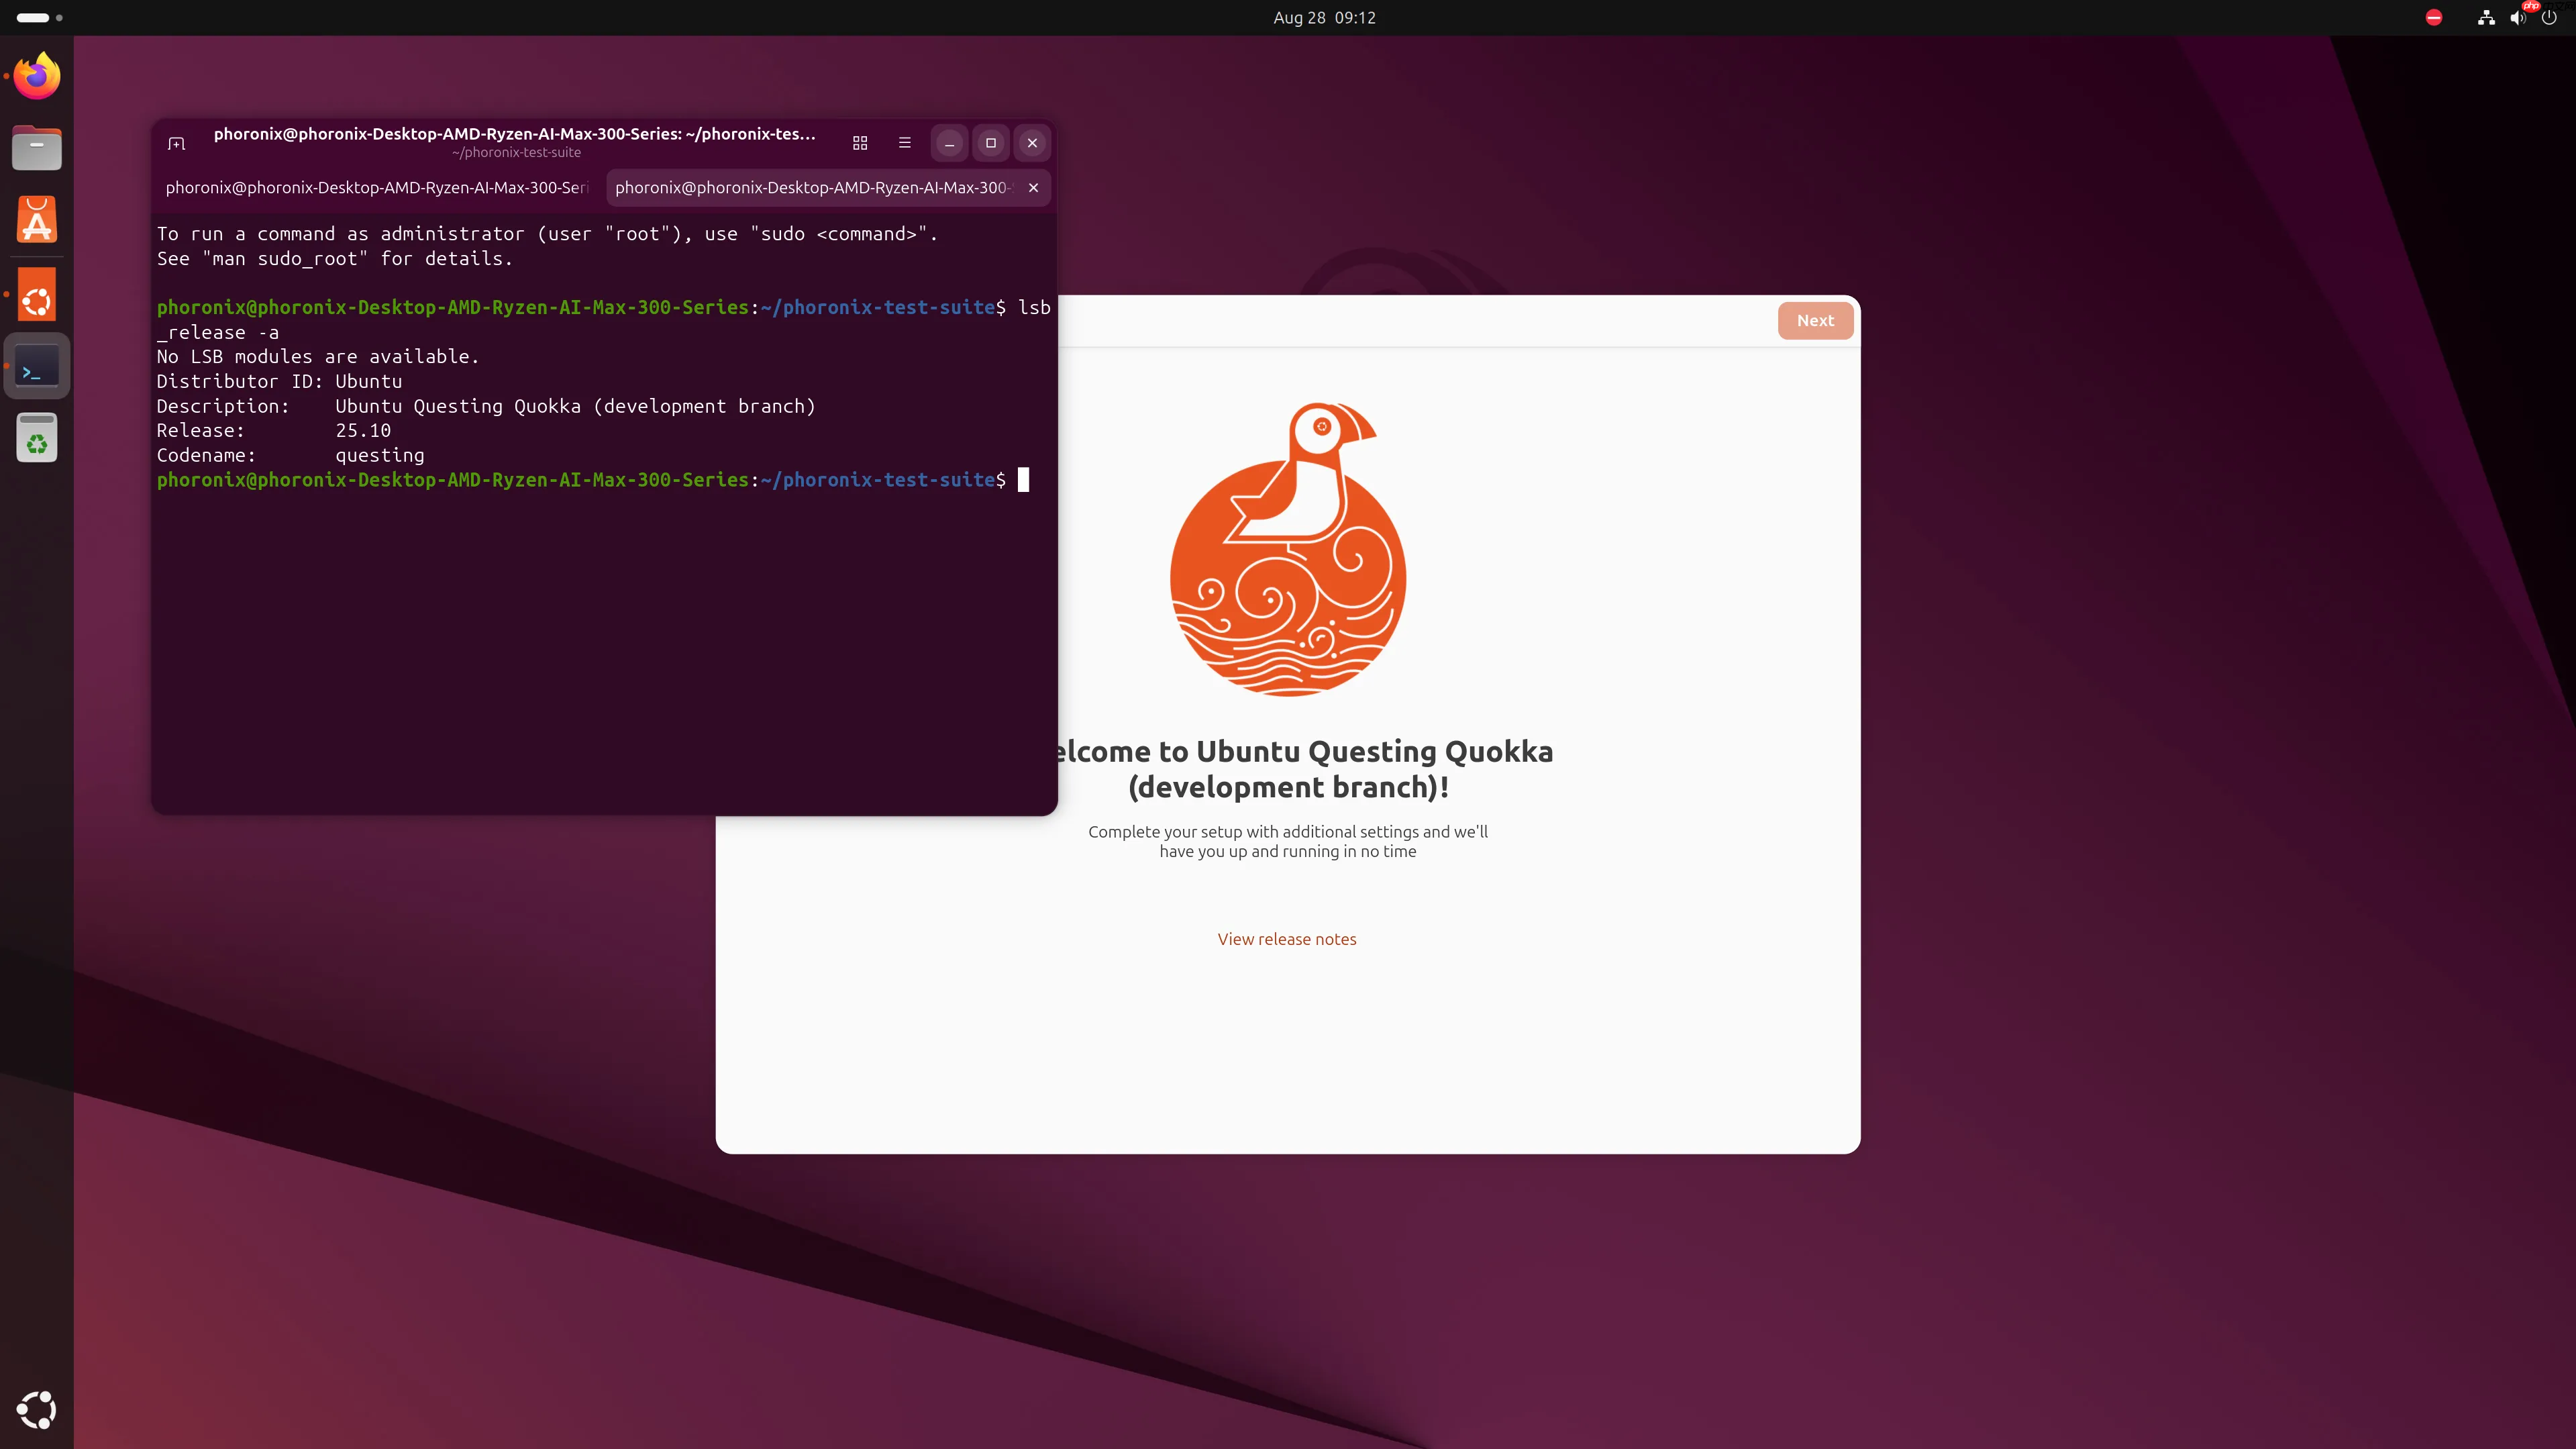The image size is (2576, 1449).
Task: Launch App Center from the dock
Action: point(36,219)
